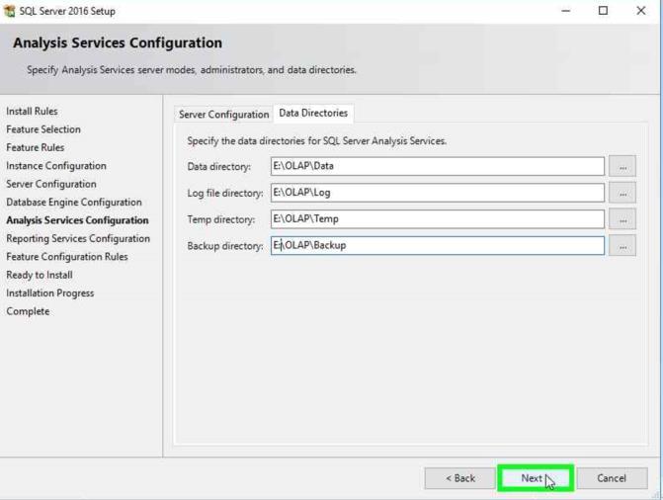Focus the Data directory path field
This screenshot has width=663, height=500.
pos(437,166)
